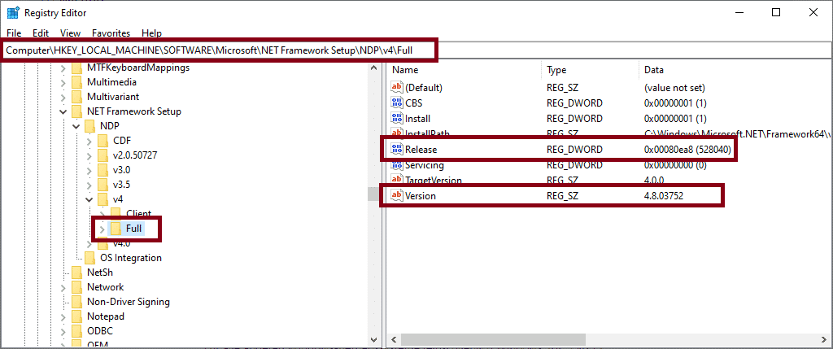
Task: Expand the v3.0 key
Action: click(89, 170)
